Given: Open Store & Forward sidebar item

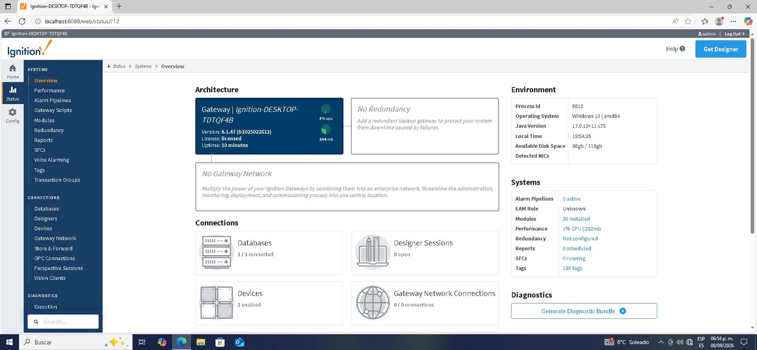Looking at the screenshot, I should coord(53,248).
